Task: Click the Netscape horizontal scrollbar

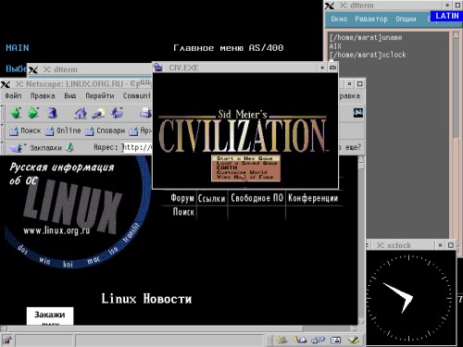Action: point(179,328)
